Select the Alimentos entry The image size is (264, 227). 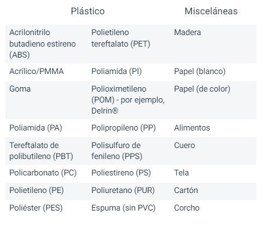192,128
